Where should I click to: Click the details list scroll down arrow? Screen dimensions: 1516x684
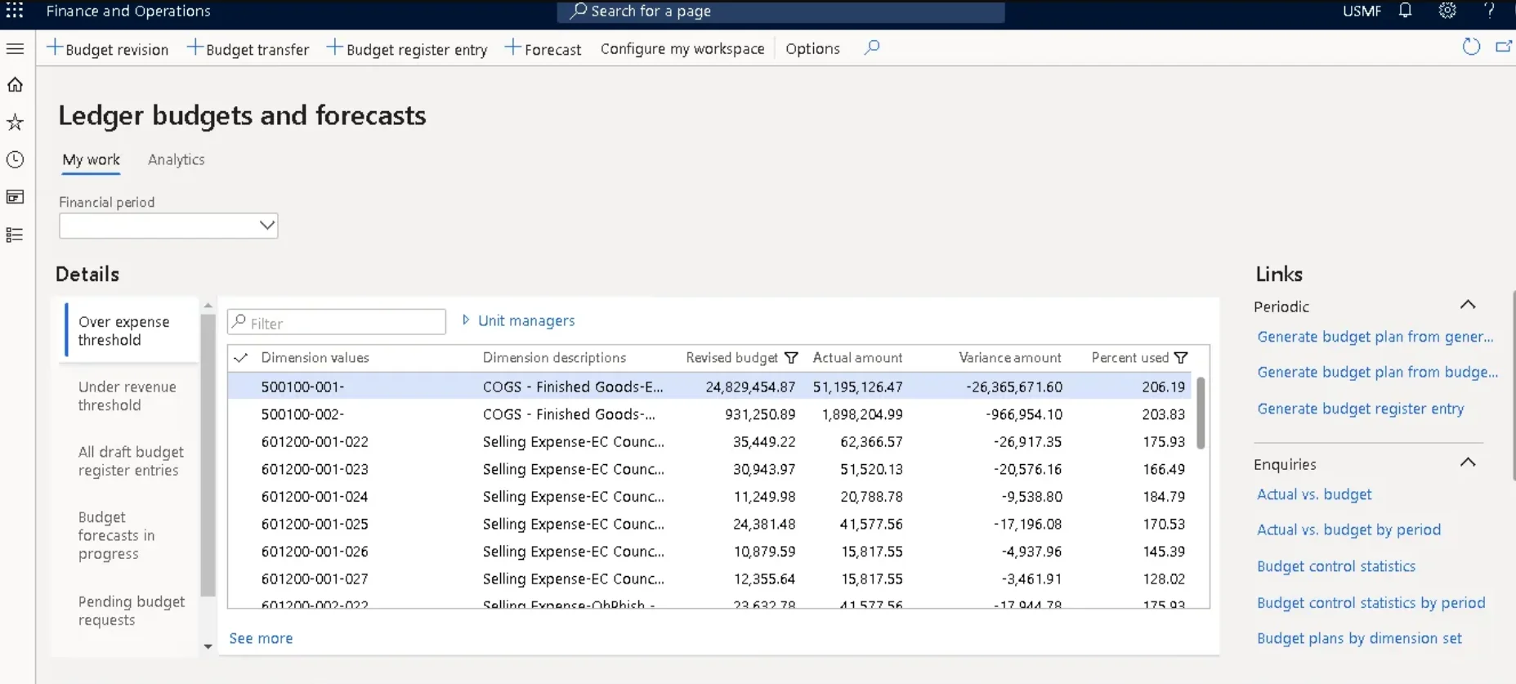(208, 646)
